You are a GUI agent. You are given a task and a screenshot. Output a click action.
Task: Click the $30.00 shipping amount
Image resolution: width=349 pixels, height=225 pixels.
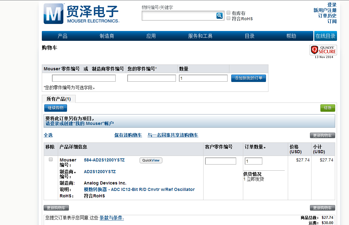pyautogui.click(x=327, y=223)
